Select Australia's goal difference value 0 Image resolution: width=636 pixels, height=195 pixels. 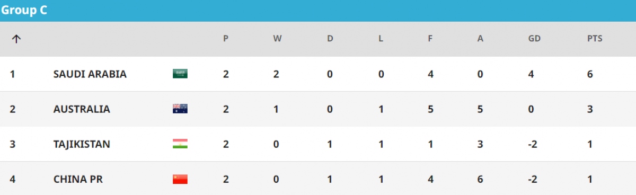531,109
